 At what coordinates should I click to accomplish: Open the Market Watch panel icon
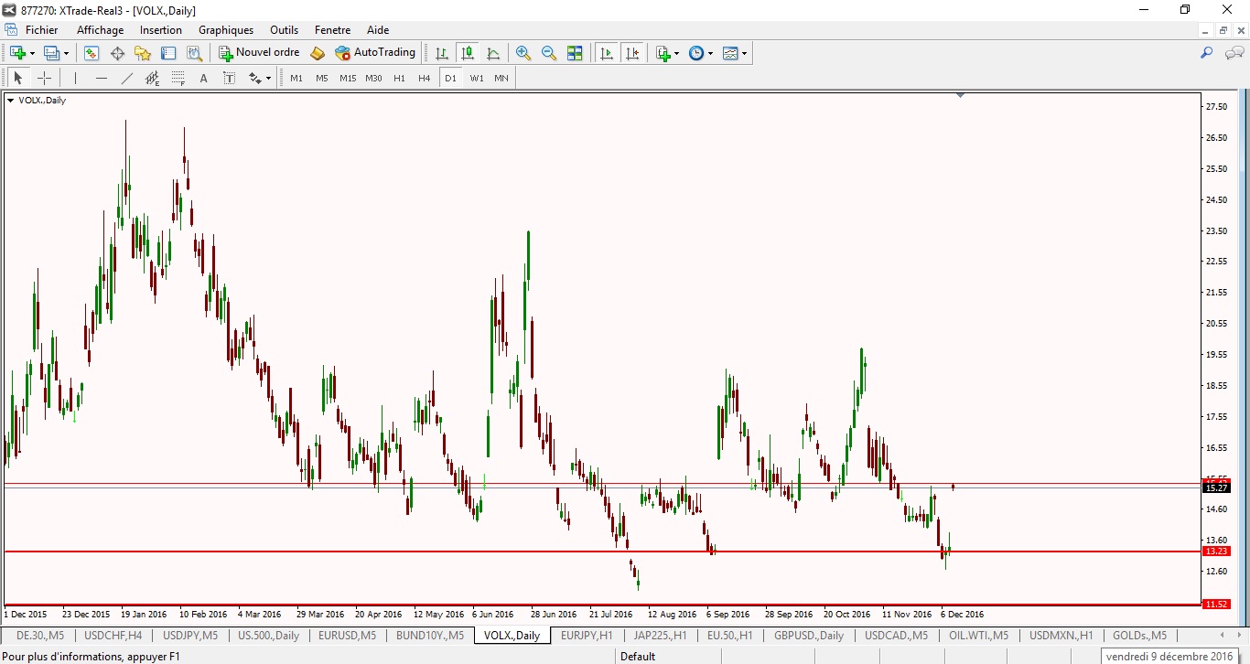click(x=92, y=53)
